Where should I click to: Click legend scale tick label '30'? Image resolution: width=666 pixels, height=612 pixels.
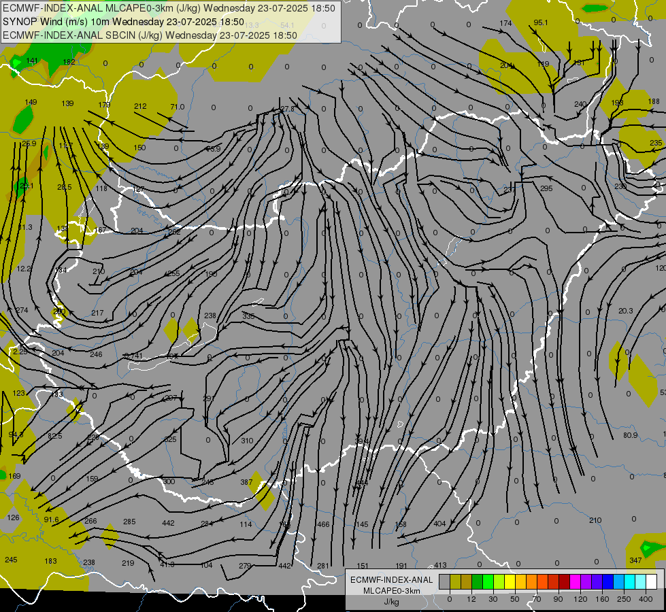coord(493,599)
